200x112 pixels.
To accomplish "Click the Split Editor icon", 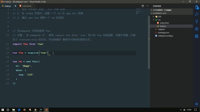I will coord(143,6).
